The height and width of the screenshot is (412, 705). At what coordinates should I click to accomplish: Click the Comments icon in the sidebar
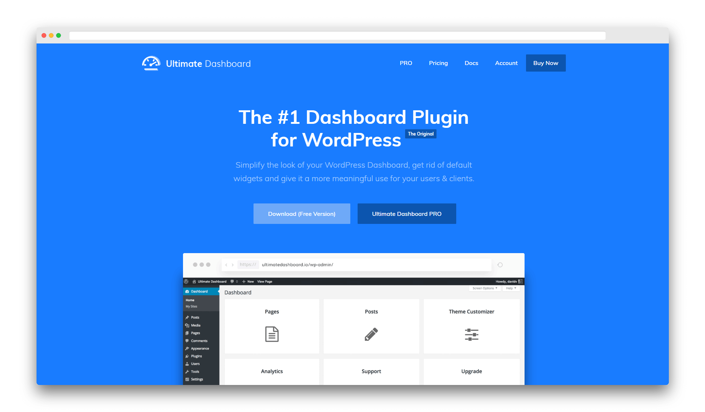tap(187, 341)
